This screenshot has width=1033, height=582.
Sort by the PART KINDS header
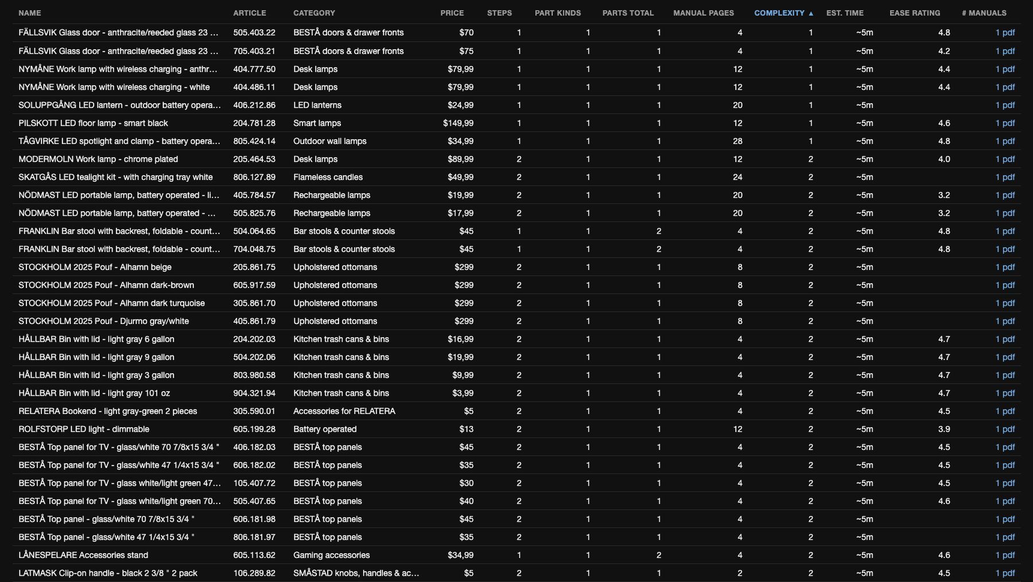click(558, 13)
